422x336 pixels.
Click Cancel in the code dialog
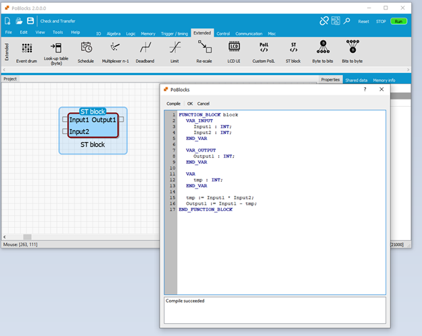click(x=203, y=103)
